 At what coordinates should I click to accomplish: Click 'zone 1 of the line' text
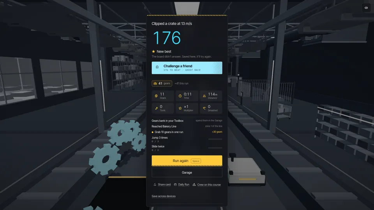point(214,126)
